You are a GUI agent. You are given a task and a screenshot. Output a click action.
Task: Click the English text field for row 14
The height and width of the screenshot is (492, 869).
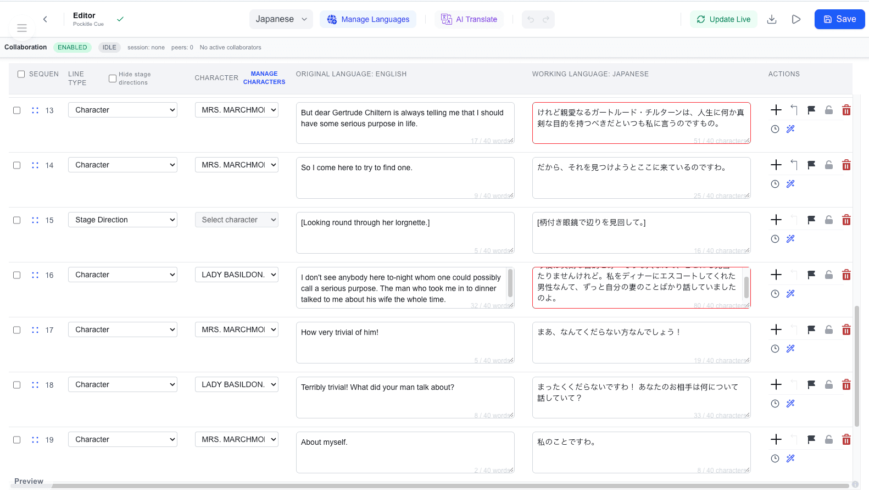405,178
